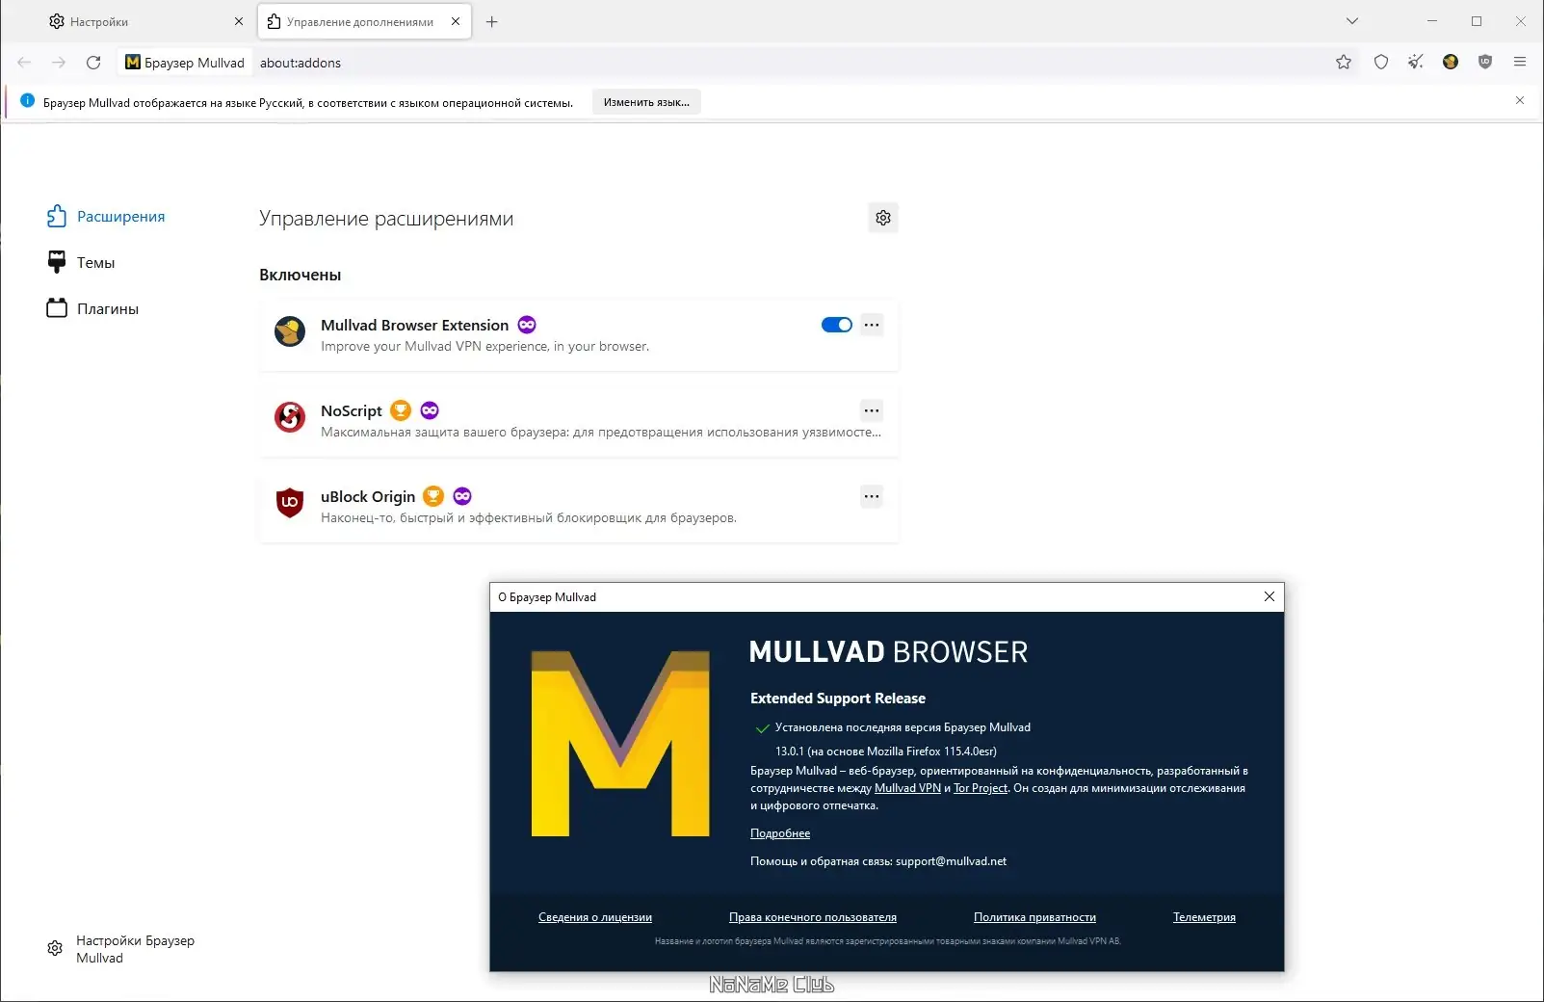Click the Браузер Mullvad identity box in the address bar

click(x=186, y=63)
